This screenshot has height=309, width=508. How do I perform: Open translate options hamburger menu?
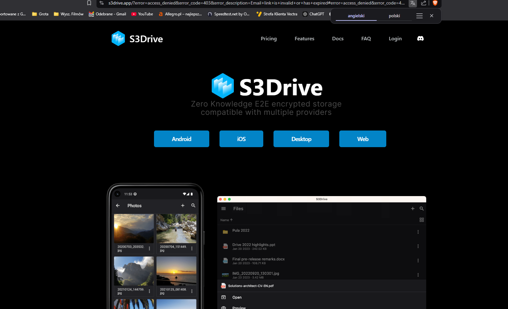click(x=419, y=16)
